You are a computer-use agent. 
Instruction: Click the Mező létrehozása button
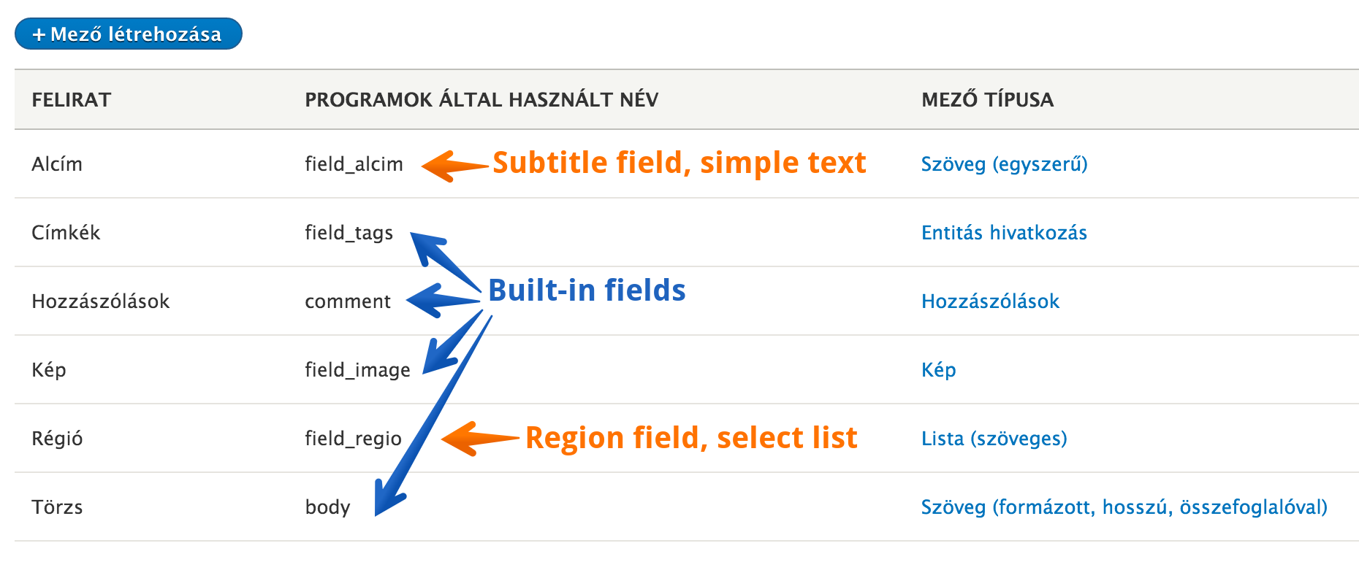[128, 34]
